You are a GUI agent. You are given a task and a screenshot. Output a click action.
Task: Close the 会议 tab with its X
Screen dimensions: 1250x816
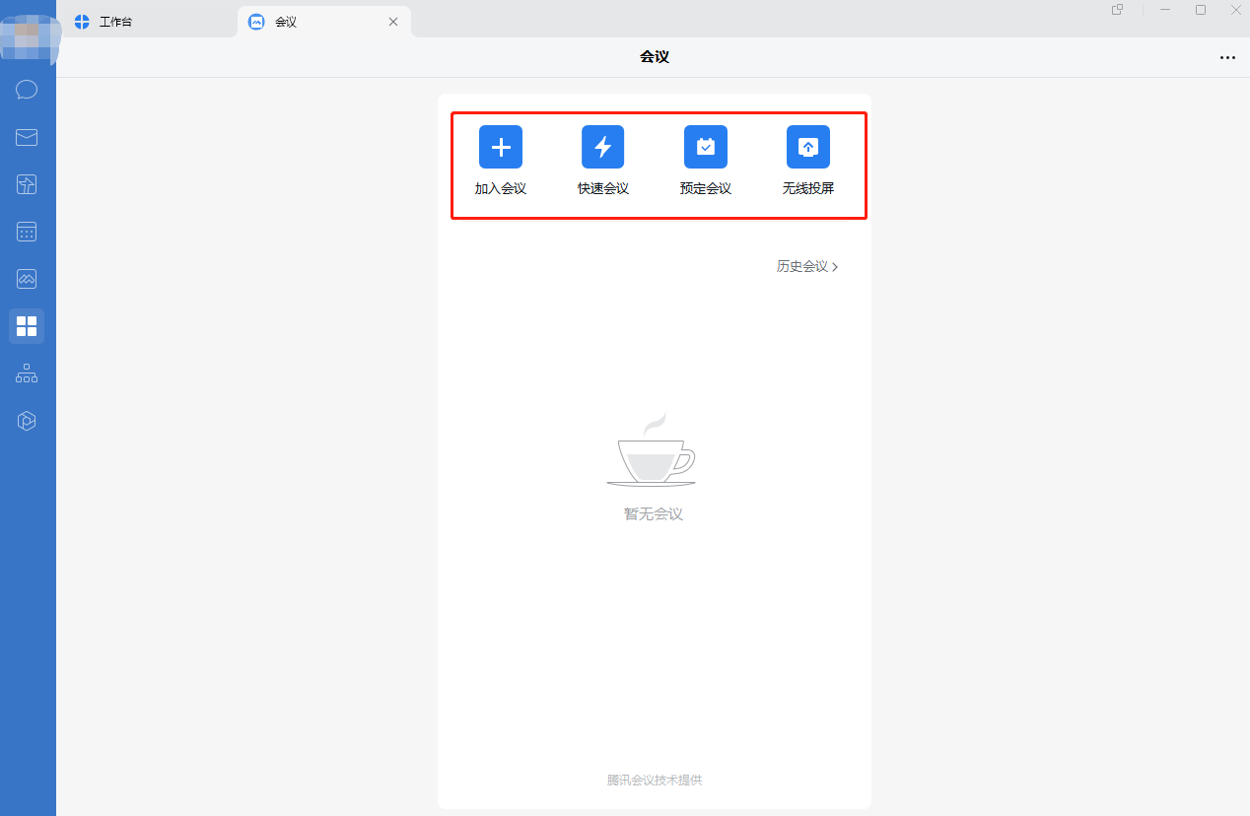[393, 22]
